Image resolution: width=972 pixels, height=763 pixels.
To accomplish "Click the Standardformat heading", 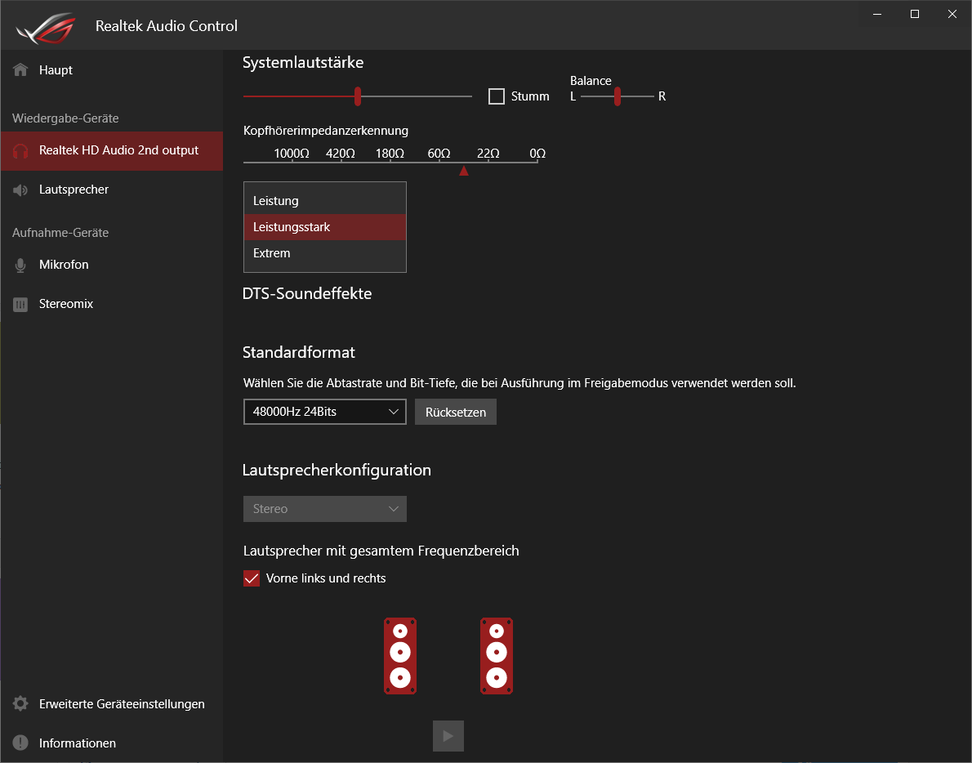I will [x=299, y=353].
